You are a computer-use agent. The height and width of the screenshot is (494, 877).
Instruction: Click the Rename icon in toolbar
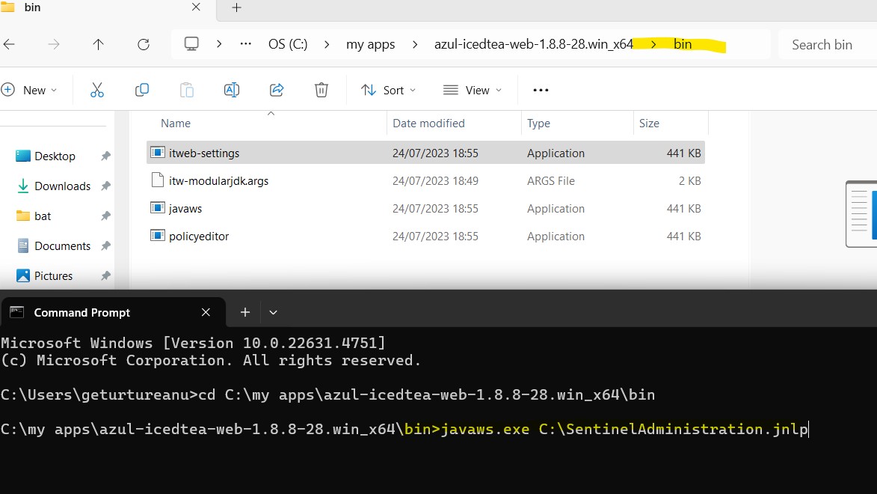[232, 90]
